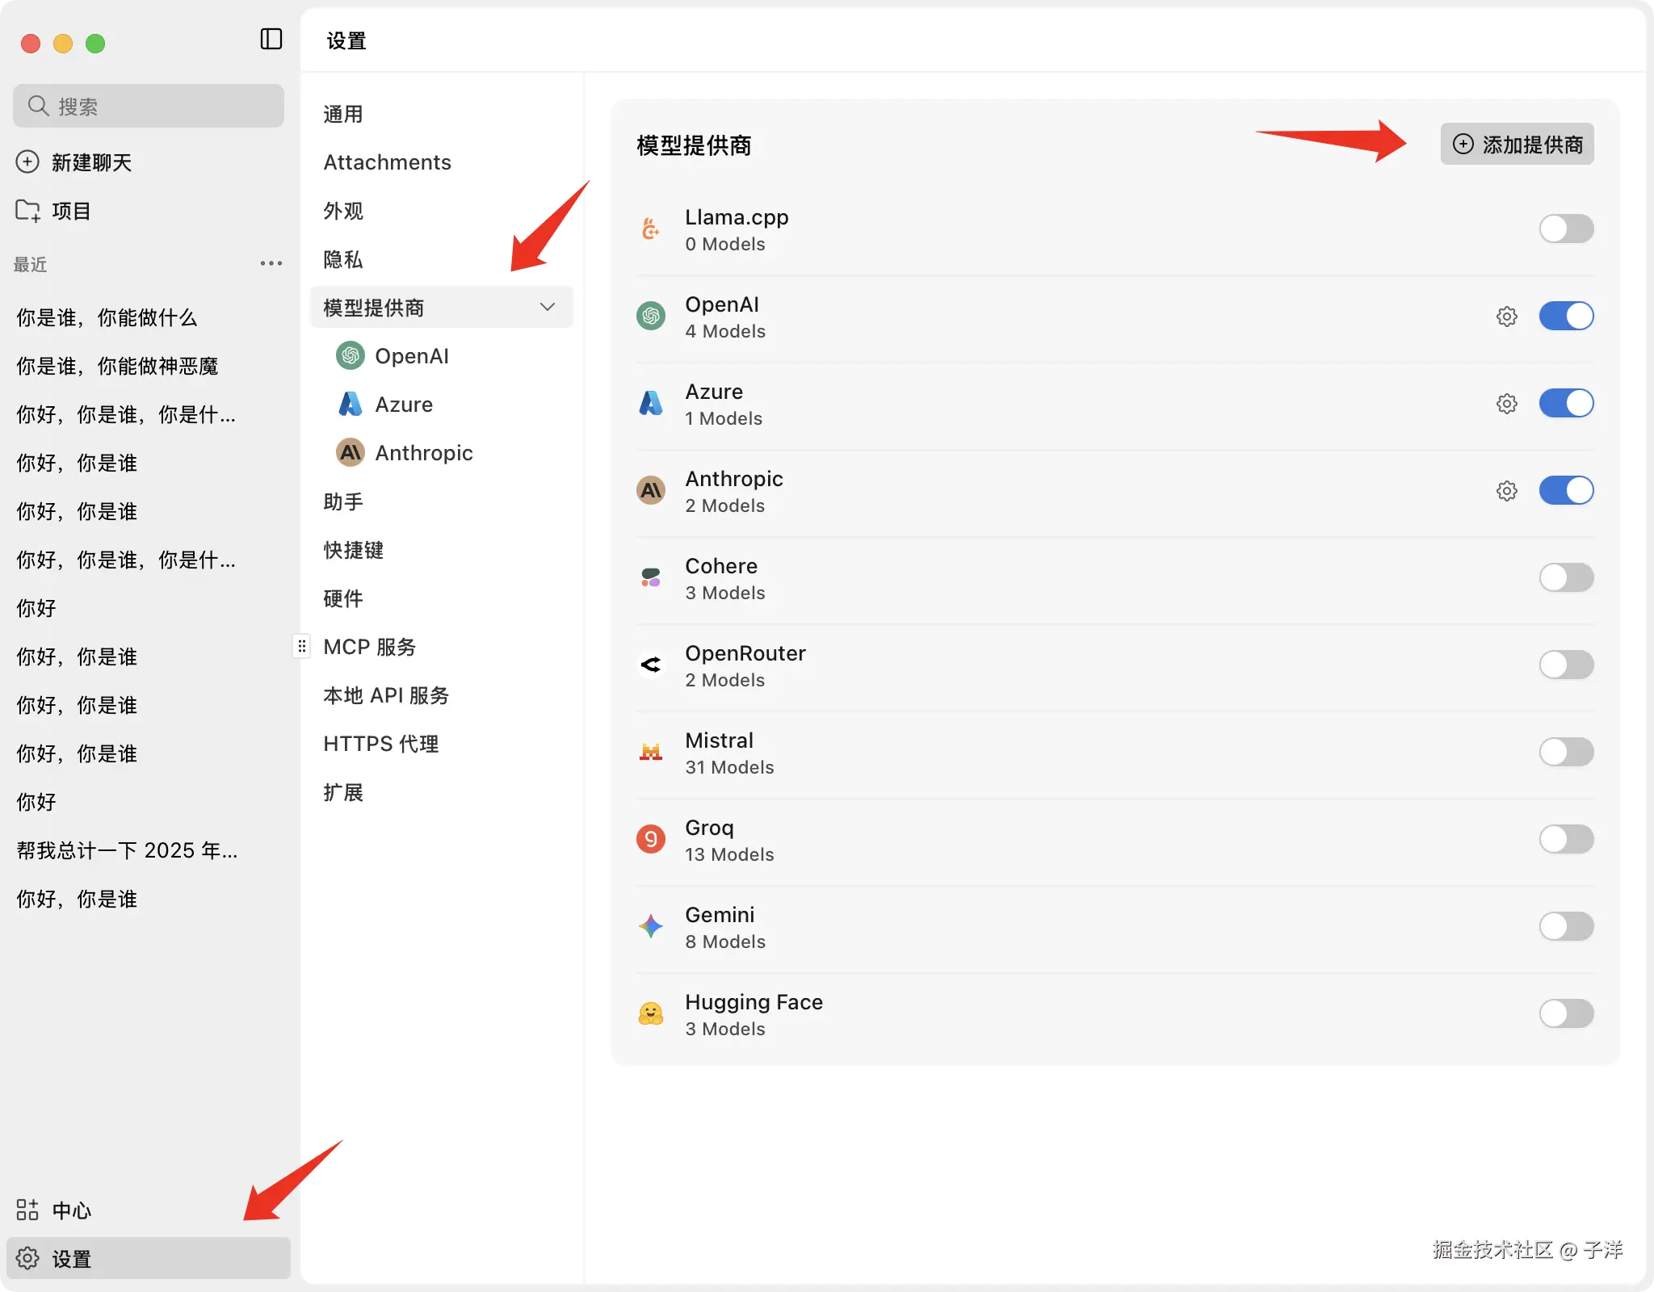This screenshot has width=1654, height=1292.
Task: Enable the Llama.cpp provider toggle
Action: tap(1565, 229)
